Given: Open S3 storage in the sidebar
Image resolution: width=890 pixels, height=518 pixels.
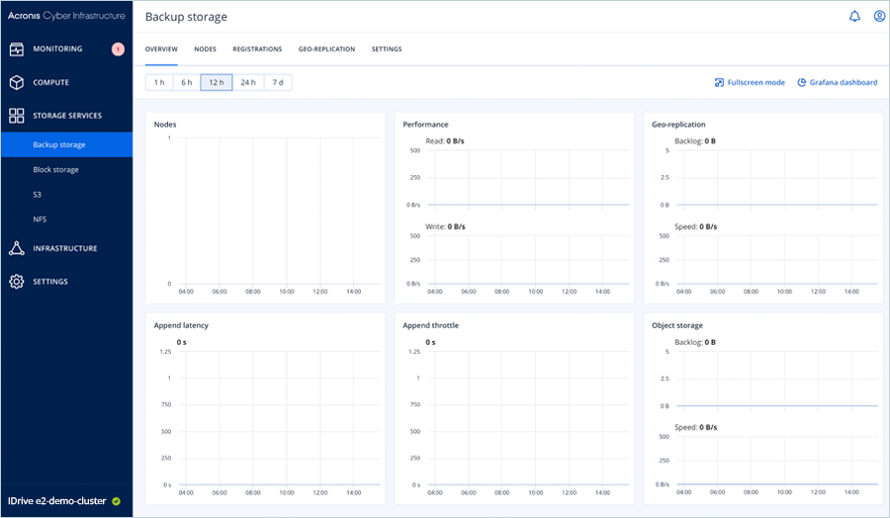Looking at the screenshot, I should pyautogui.click(x=37, y=195).
